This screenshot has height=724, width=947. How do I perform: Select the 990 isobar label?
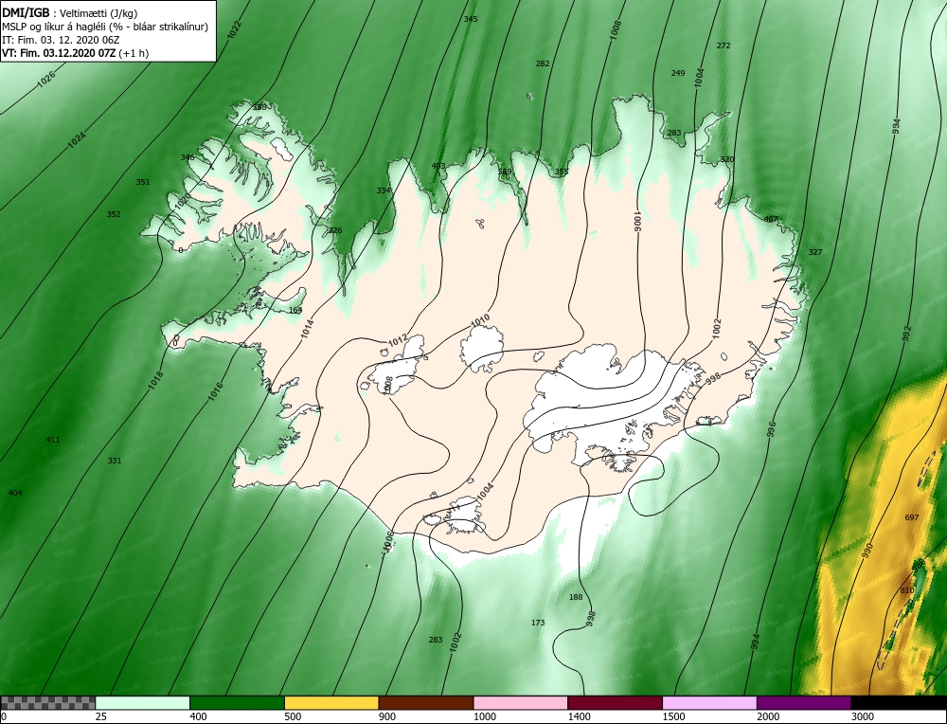867,551
